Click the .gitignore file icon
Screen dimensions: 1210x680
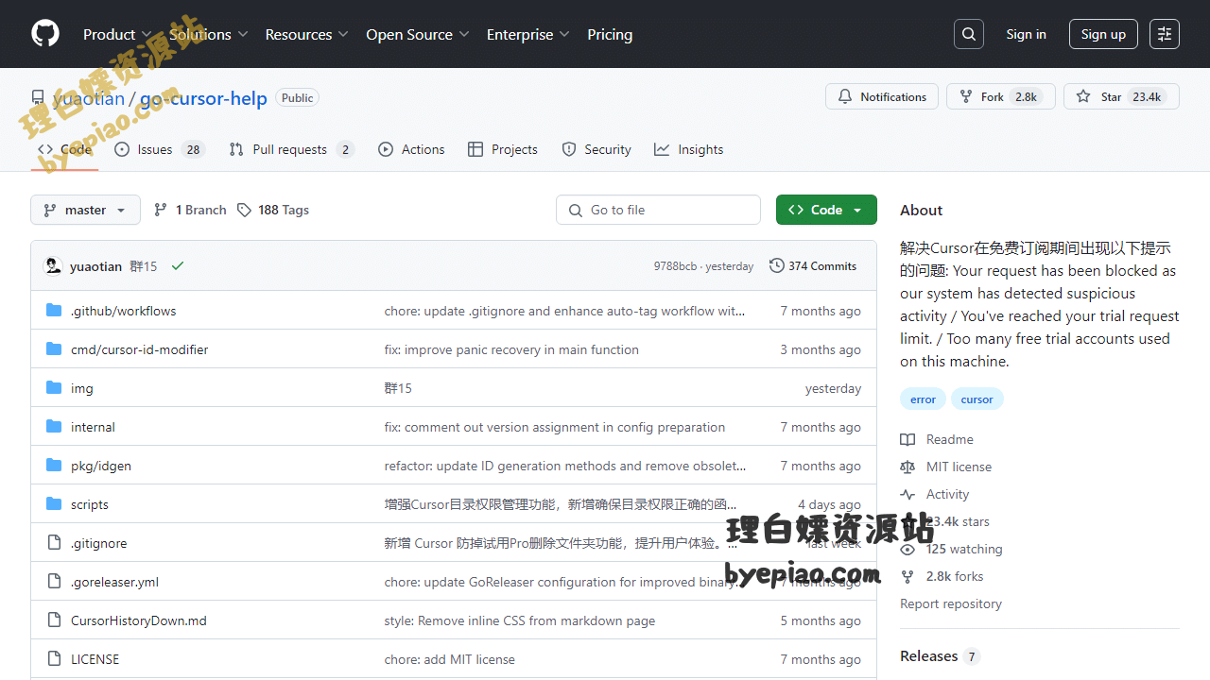coord(54,543)
